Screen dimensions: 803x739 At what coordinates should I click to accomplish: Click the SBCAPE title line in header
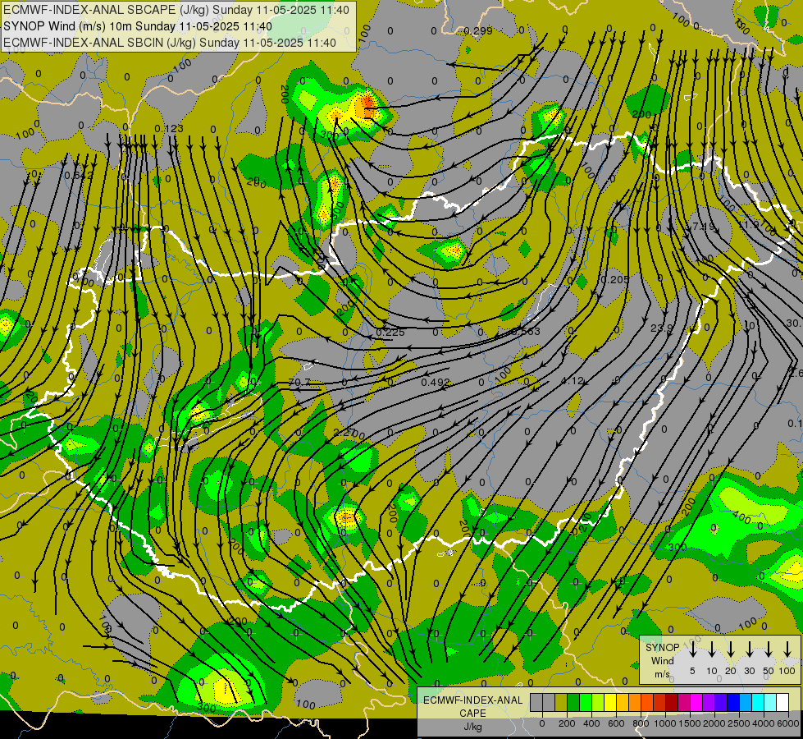click(176, 10)
